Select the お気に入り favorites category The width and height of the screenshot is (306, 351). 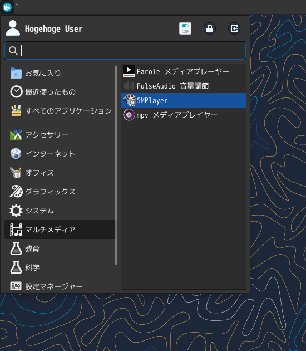60,73
